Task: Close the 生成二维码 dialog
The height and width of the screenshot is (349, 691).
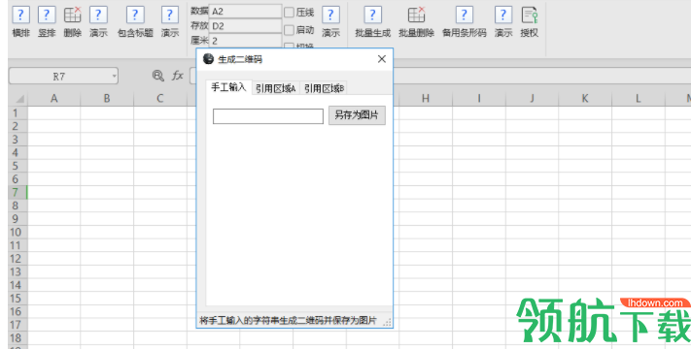Action: 382,59
